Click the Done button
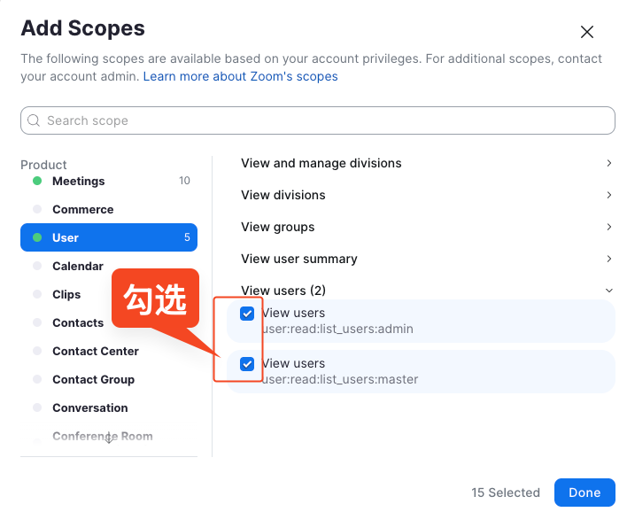 tap(584, 493)
